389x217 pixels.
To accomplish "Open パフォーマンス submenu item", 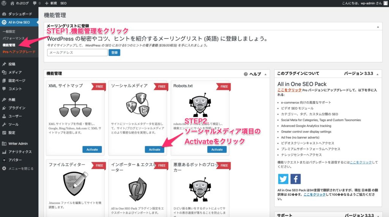I will 13,38.
